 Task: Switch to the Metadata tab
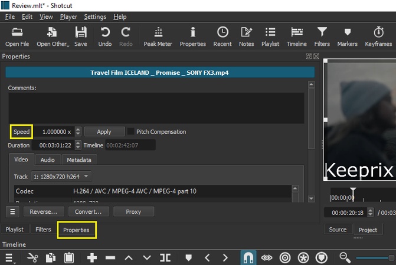[79, 160]
